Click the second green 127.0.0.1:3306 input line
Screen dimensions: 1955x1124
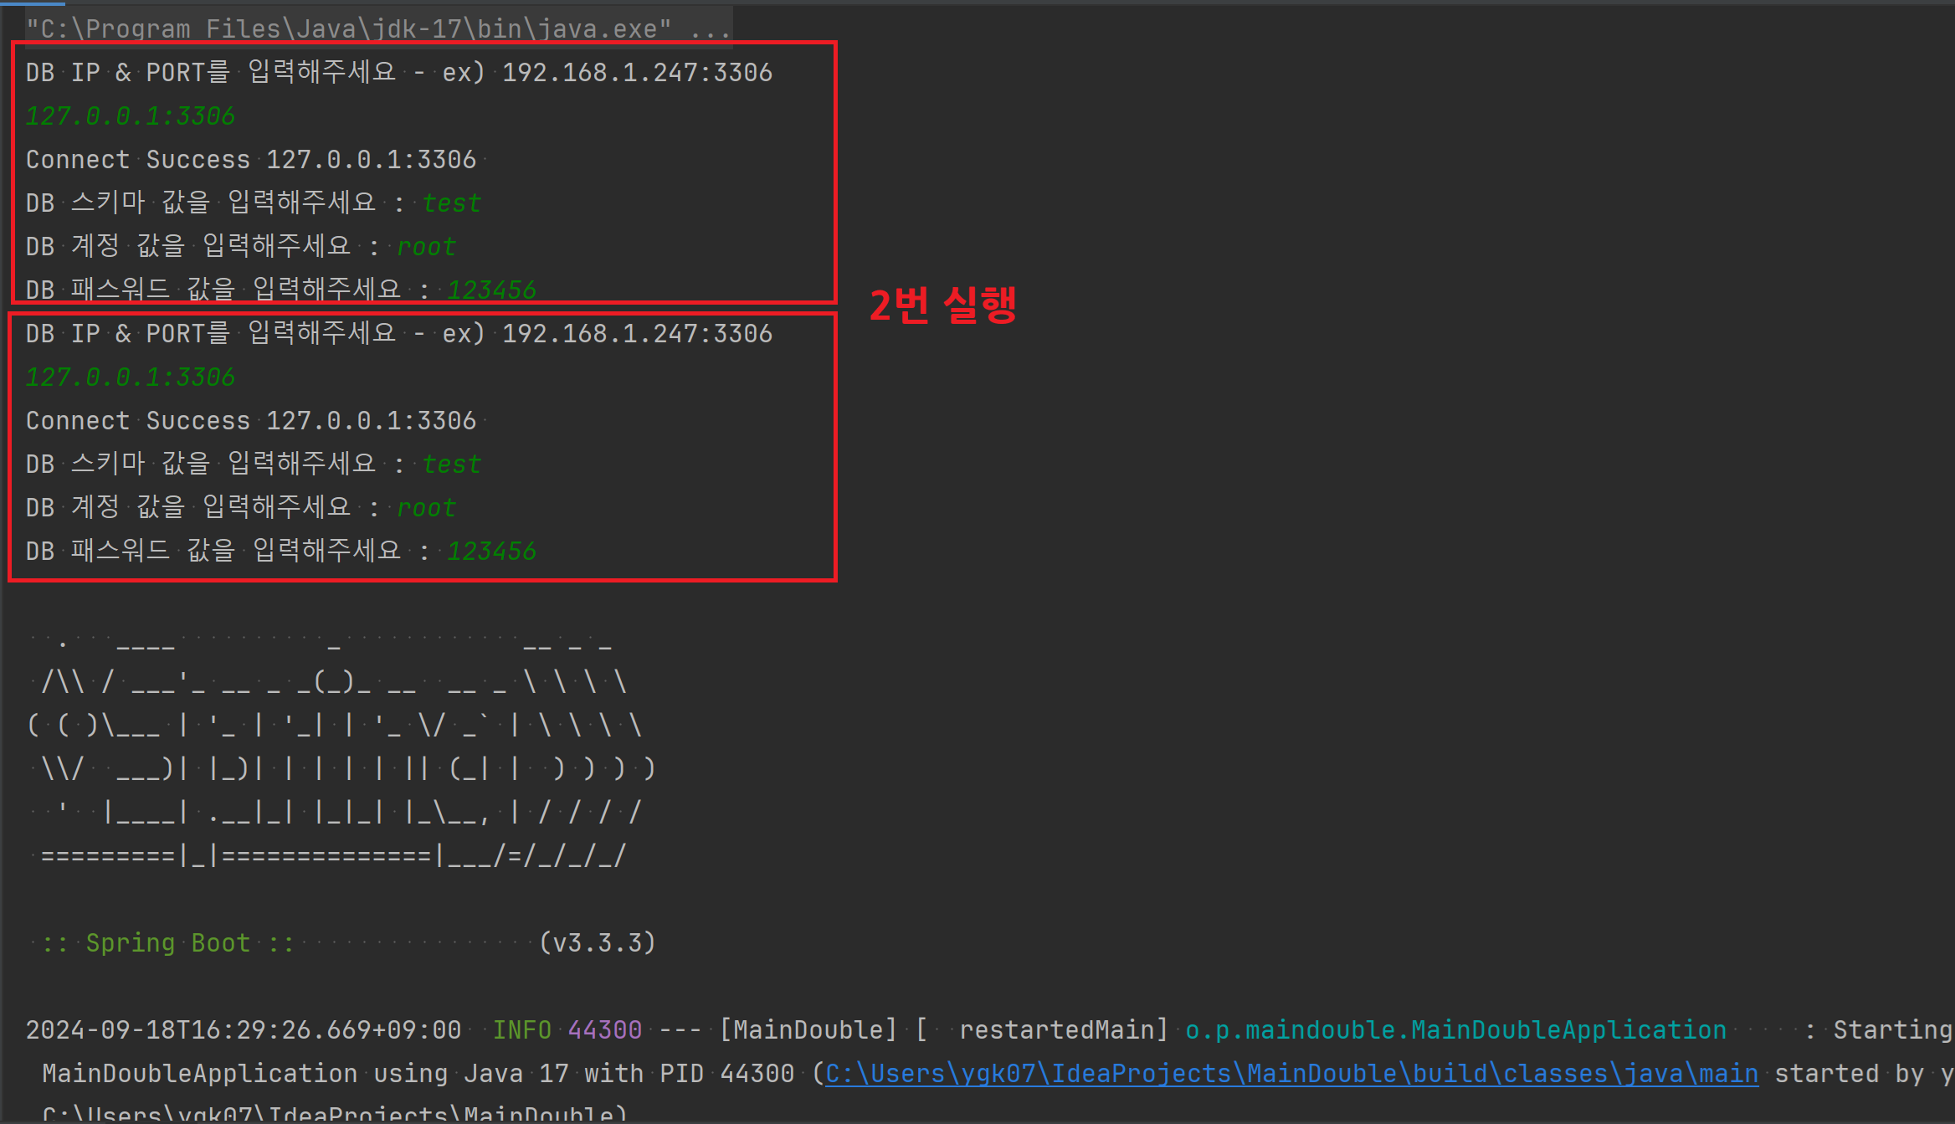[x=131, y=377]
